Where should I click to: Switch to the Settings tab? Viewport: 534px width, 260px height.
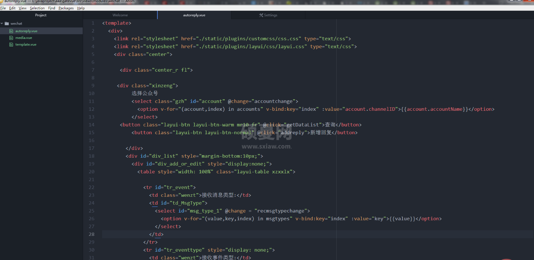point(268,15)
